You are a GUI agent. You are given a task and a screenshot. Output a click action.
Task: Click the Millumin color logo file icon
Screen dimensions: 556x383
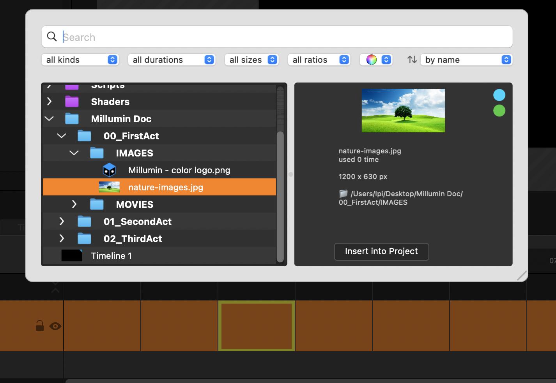pyautogui.click(x=109, y=170)
